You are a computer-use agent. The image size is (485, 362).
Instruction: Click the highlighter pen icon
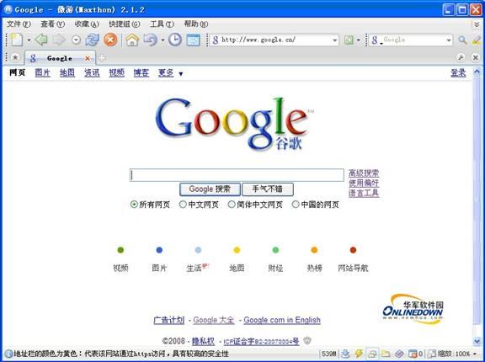coord(477,40)
